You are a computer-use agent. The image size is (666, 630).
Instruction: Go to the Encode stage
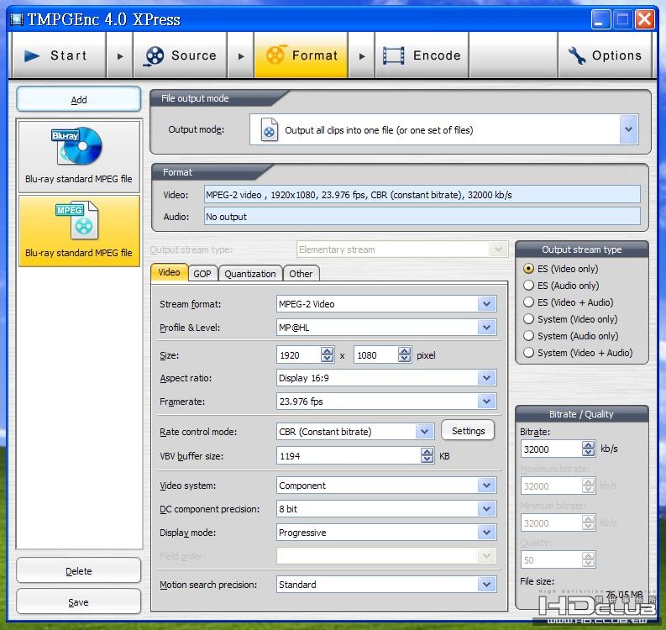click(422, 56)
